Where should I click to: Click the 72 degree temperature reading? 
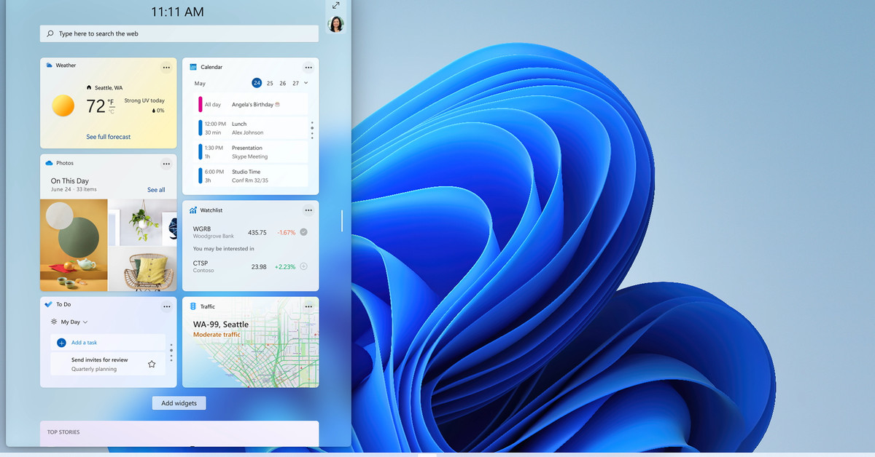click(x=96, y=107)
